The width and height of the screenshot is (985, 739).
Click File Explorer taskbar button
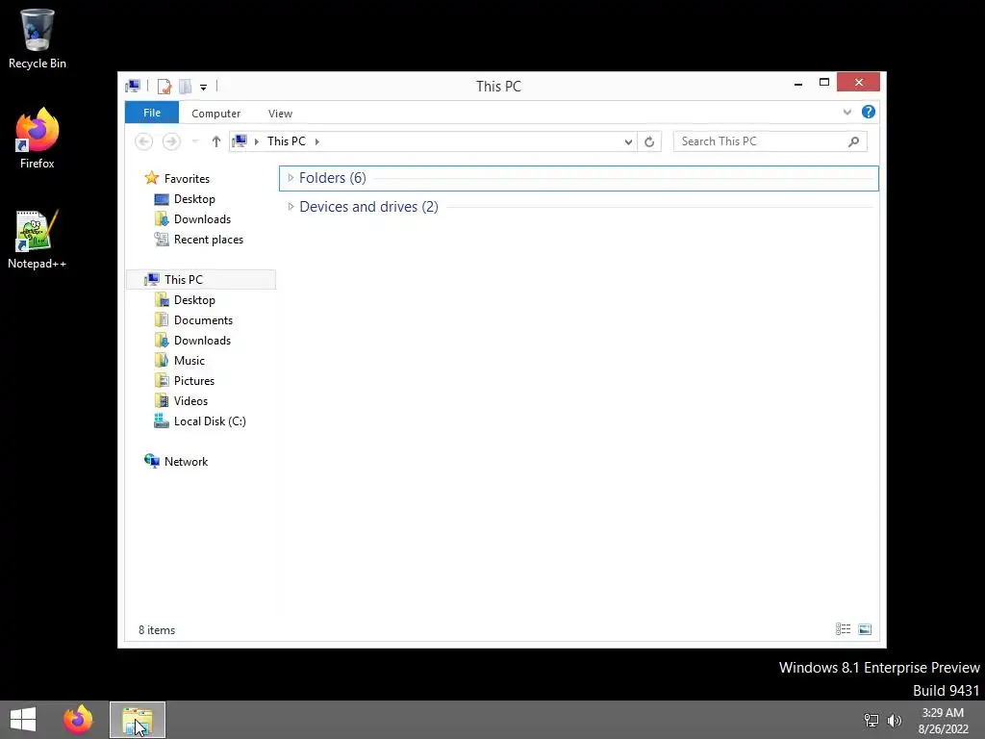click(x=138, y=720)
